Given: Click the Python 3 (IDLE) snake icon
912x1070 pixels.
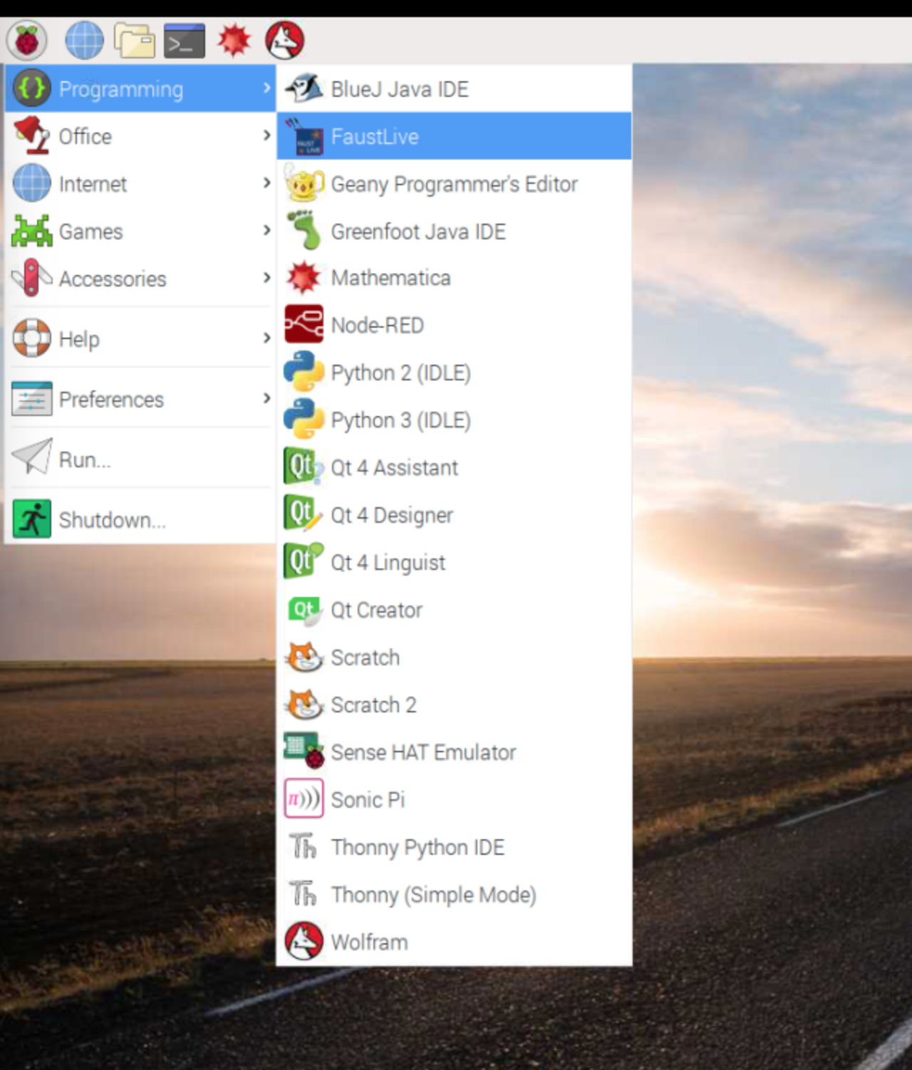Looking at the screenshot, I should 304,420.
